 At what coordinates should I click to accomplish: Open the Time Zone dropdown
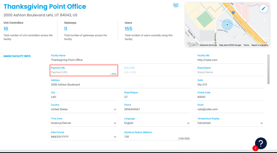[84, 123]
